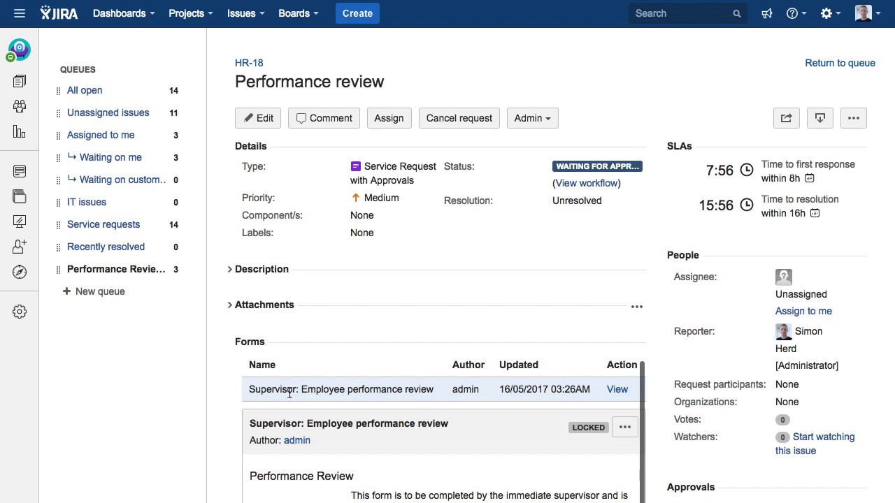
Task: Select the Unassigned issues queue
Action: (x=108, y=112)
